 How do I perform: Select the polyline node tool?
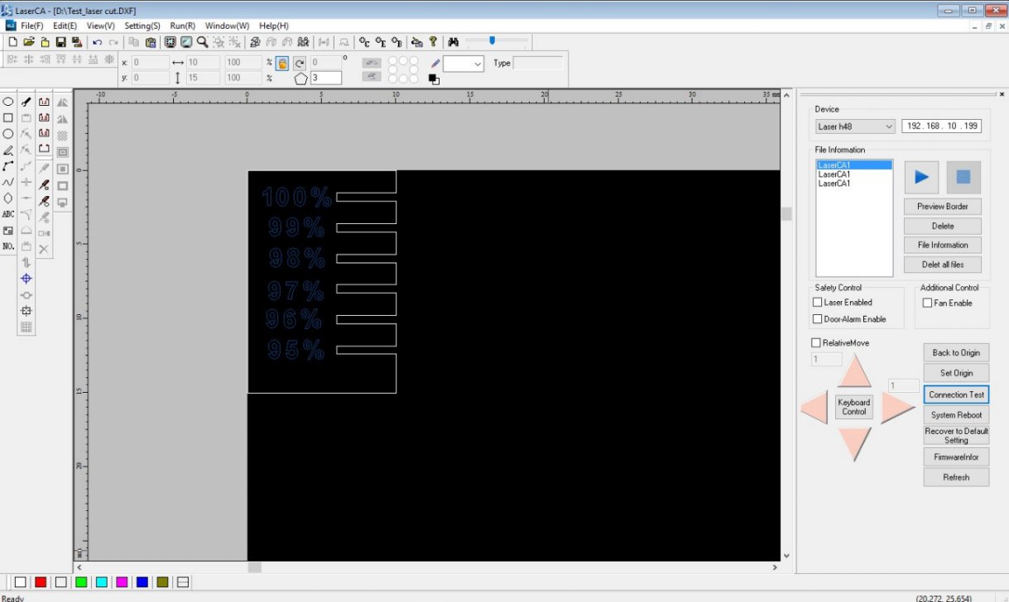pyautogui.click(x=8, y=165)
